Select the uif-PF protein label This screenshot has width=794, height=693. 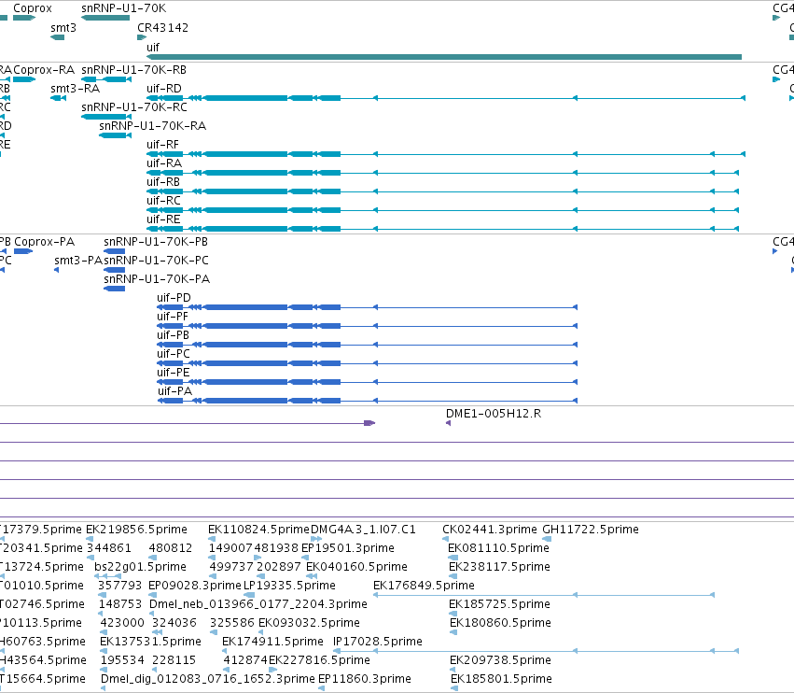click(x=173, y=317)
